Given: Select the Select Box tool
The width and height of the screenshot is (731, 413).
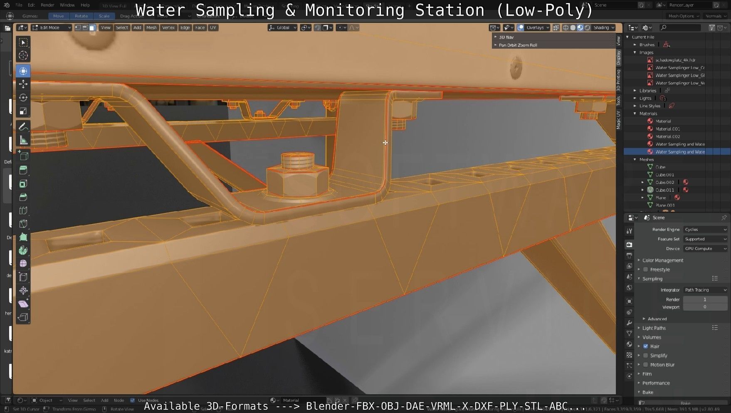Looking at the screenshot, I should click(23, 42).
